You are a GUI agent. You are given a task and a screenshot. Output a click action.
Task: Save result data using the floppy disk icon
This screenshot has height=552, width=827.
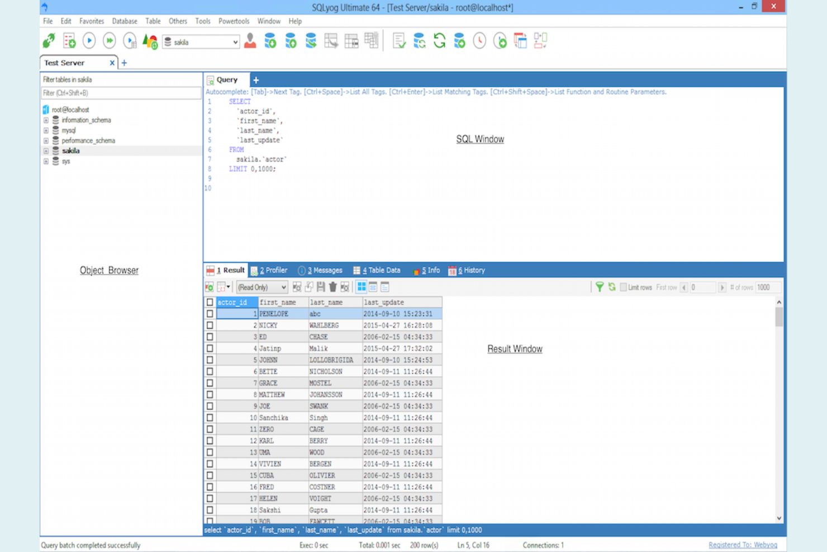click(320, 287)
